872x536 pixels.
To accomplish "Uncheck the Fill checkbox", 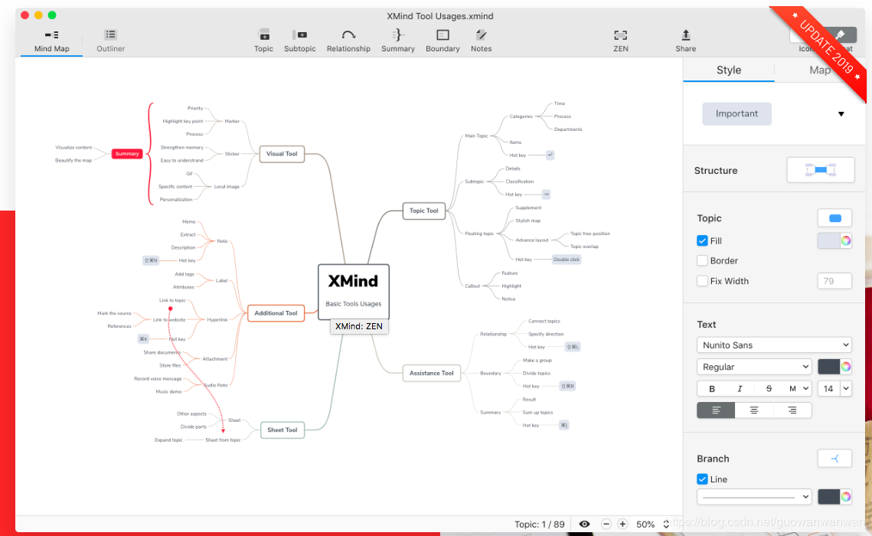I will click(x=702, y=240).
